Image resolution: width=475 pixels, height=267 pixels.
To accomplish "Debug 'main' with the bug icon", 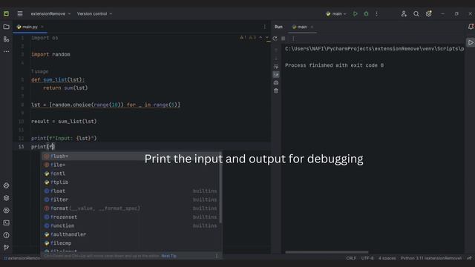I will coord(366,13).
